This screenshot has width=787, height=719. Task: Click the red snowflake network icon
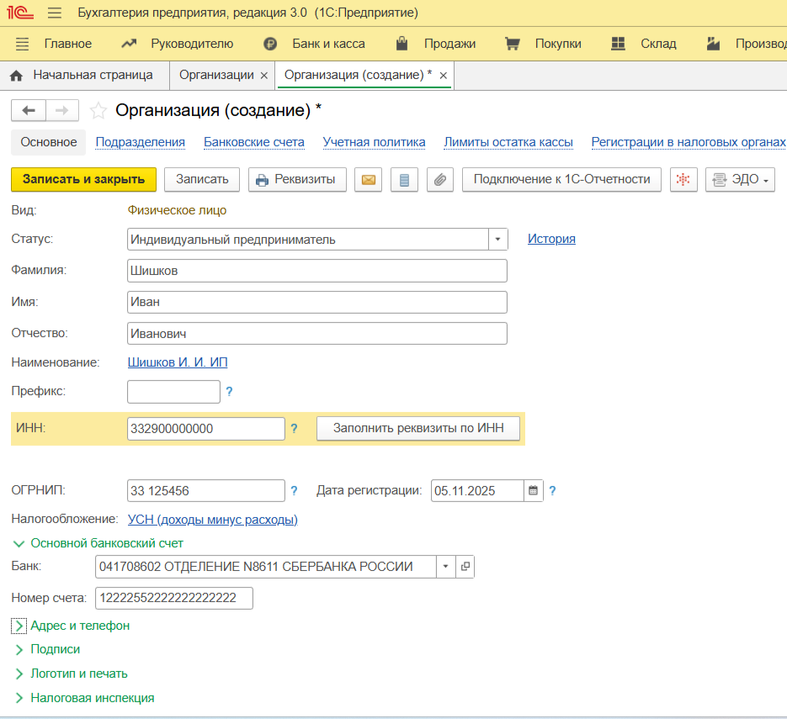[x=683, y=179]
